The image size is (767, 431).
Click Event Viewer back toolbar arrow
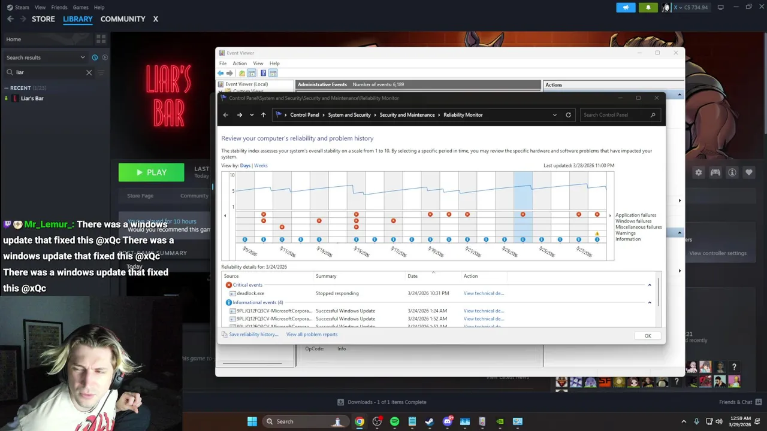[221, 73]
